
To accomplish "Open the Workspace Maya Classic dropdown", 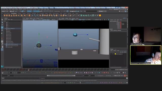I will click(119, 9).
